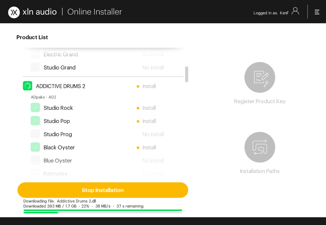Click the Blue Oyster product name

[x=58, y=161]
